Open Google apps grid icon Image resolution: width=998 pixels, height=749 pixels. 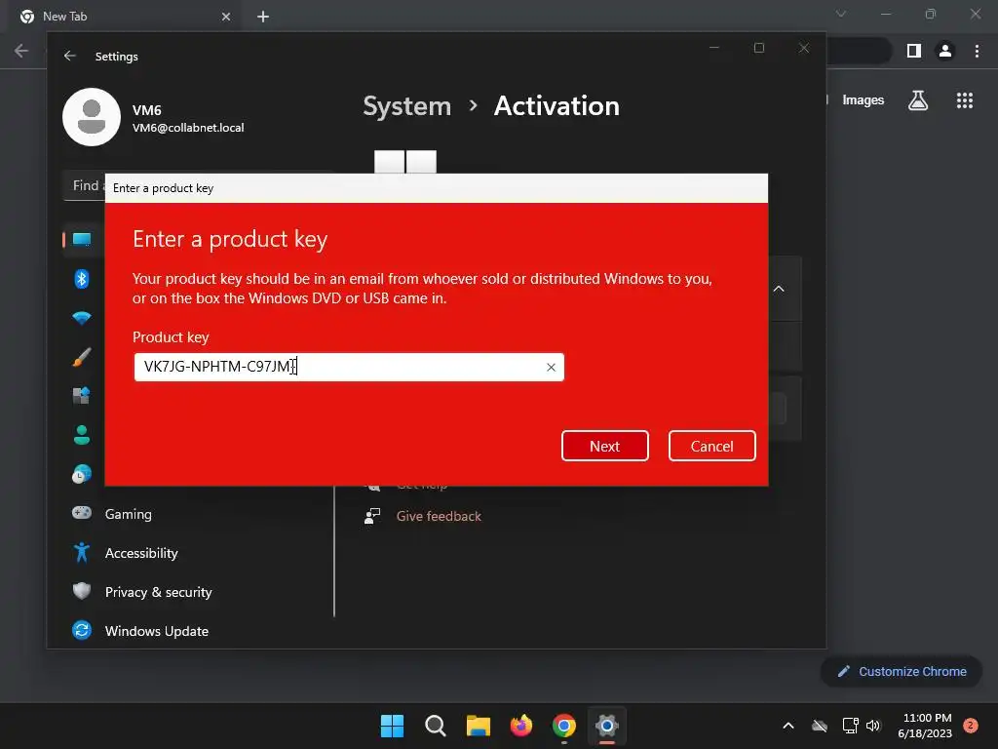pos(965,100)
